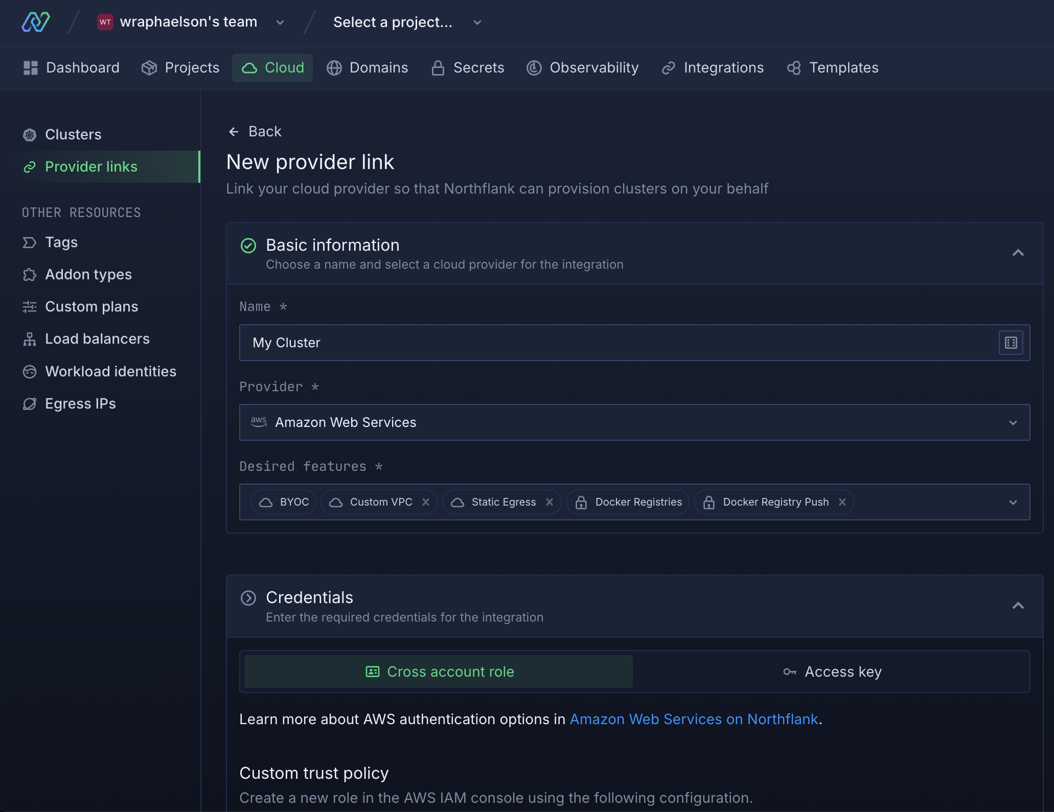Collapse the Basic information section
The height and width of the screenshot is (812, 1054).
(1018, 253)
